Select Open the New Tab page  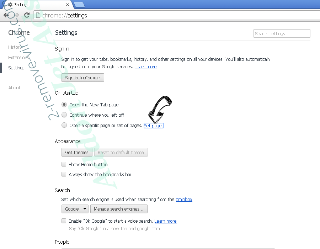pyautogui.click(x=64, y=105)
